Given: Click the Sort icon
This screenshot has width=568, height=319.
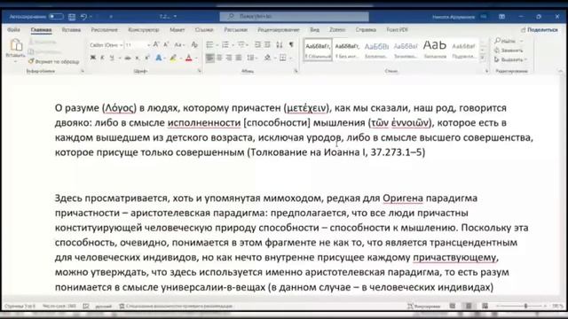Looking at the screenshot, I should click(280, 45).
